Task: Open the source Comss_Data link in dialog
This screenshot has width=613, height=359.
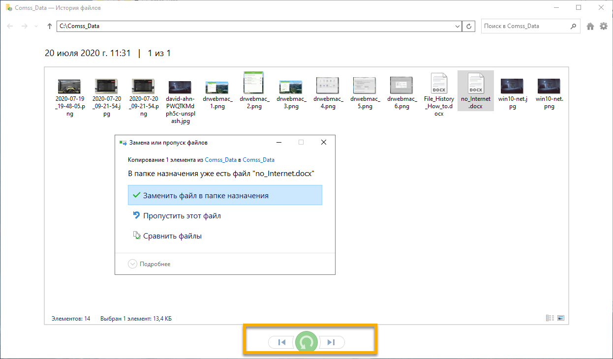Action: 221,160
